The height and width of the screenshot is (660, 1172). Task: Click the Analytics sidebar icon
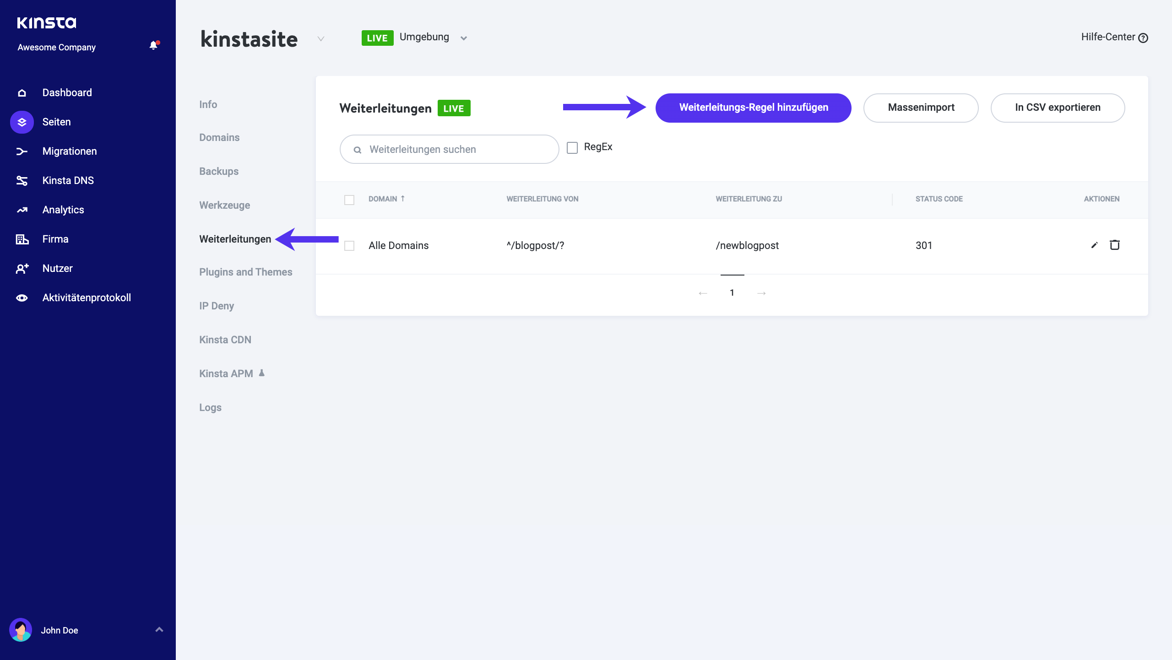click(x=22, y=209)
